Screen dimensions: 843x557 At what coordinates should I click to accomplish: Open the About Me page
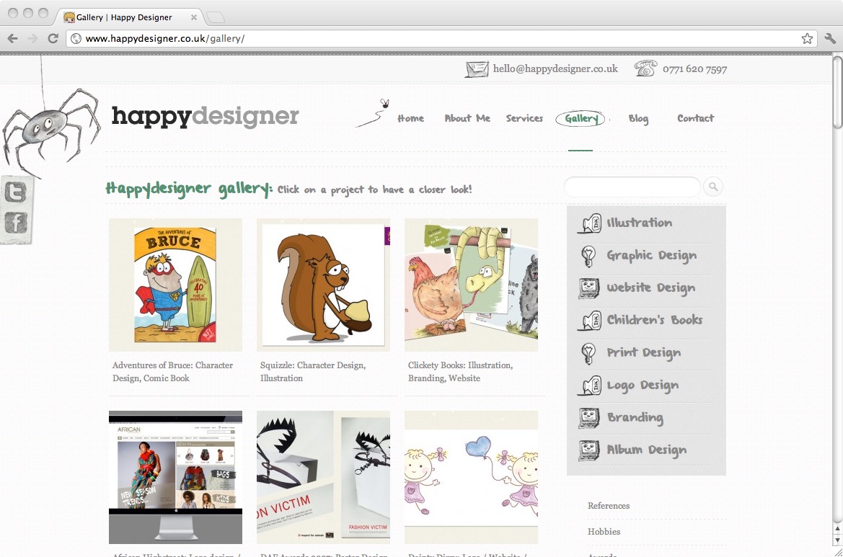(x=467, y=118)
